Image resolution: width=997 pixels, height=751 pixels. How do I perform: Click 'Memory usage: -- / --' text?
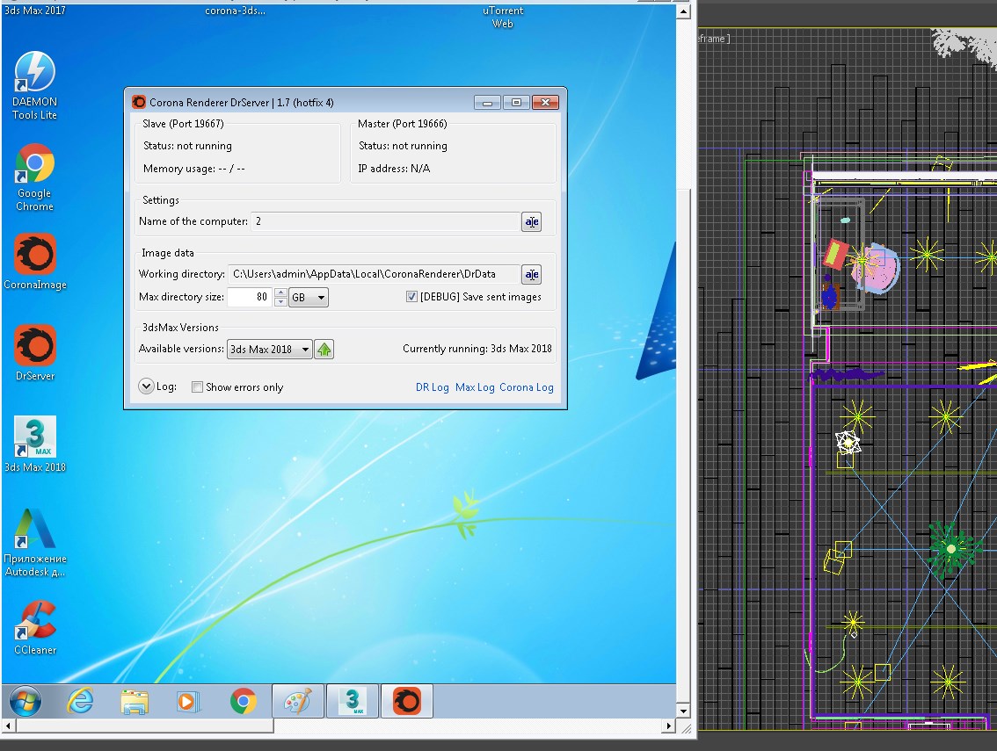(194, 169)
